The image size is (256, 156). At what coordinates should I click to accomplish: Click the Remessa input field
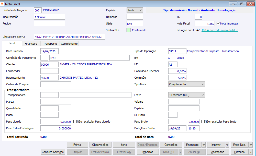click(x=135, y=17)
